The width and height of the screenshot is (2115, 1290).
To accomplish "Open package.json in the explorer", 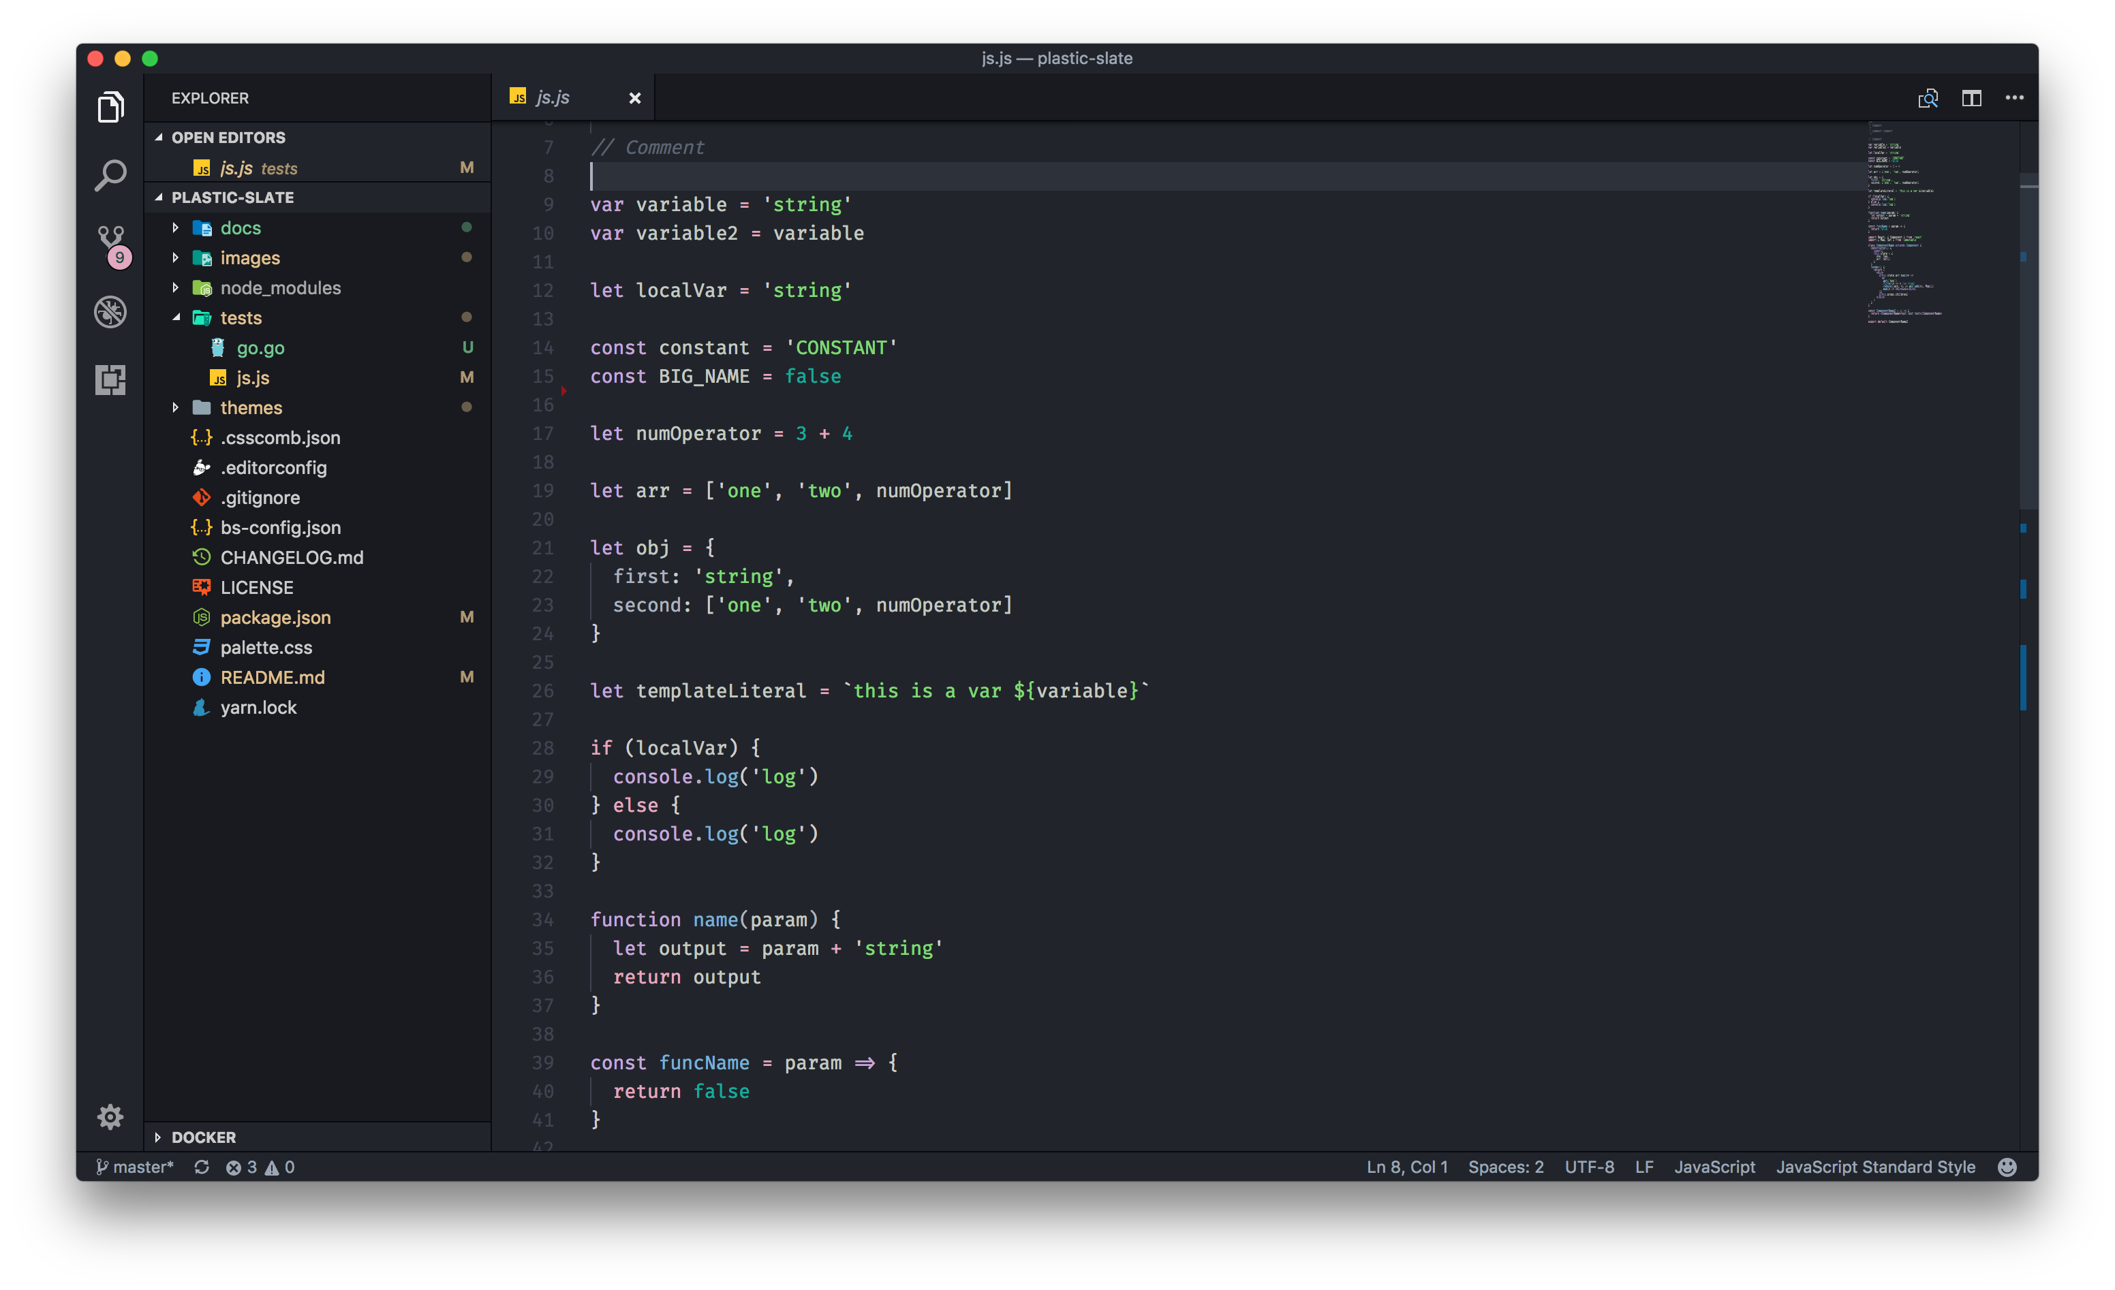I will point(275,617).
